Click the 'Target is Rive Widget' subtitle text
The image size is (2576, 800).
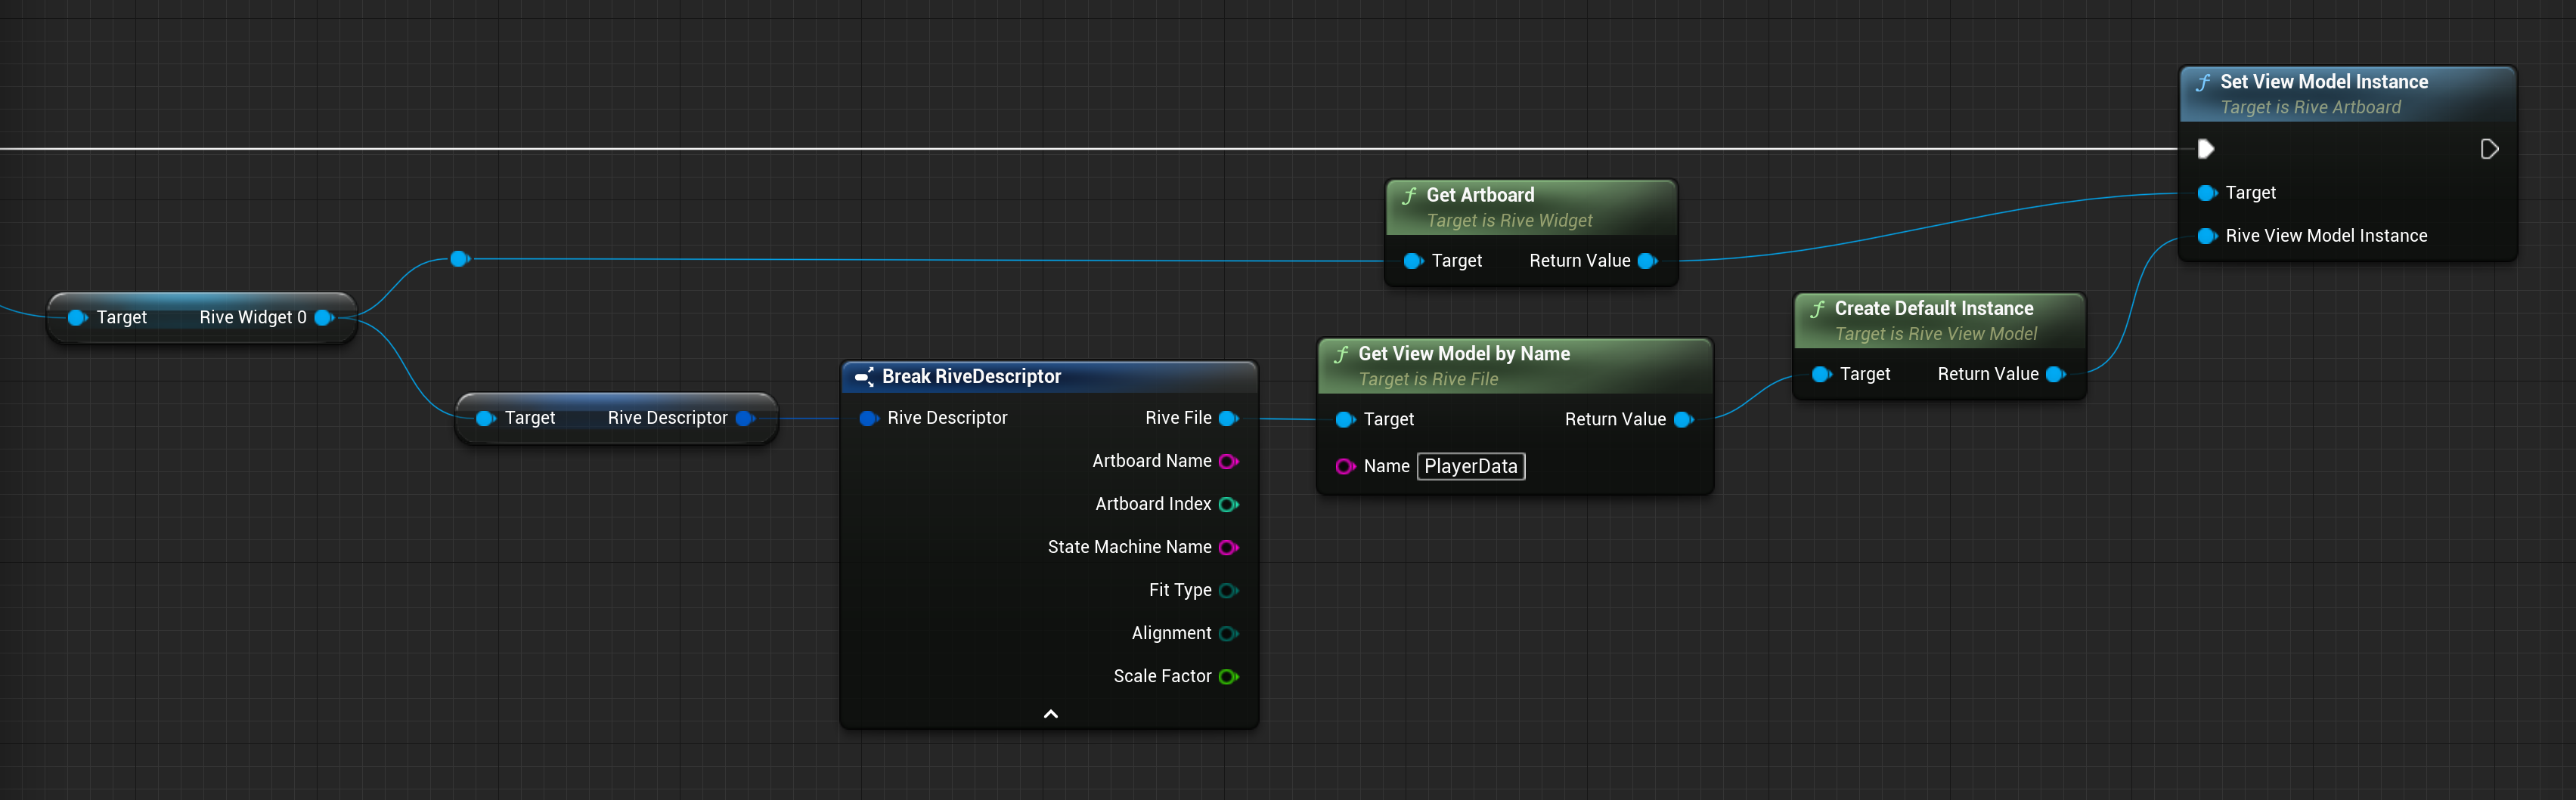click(x=1509, y=221)
